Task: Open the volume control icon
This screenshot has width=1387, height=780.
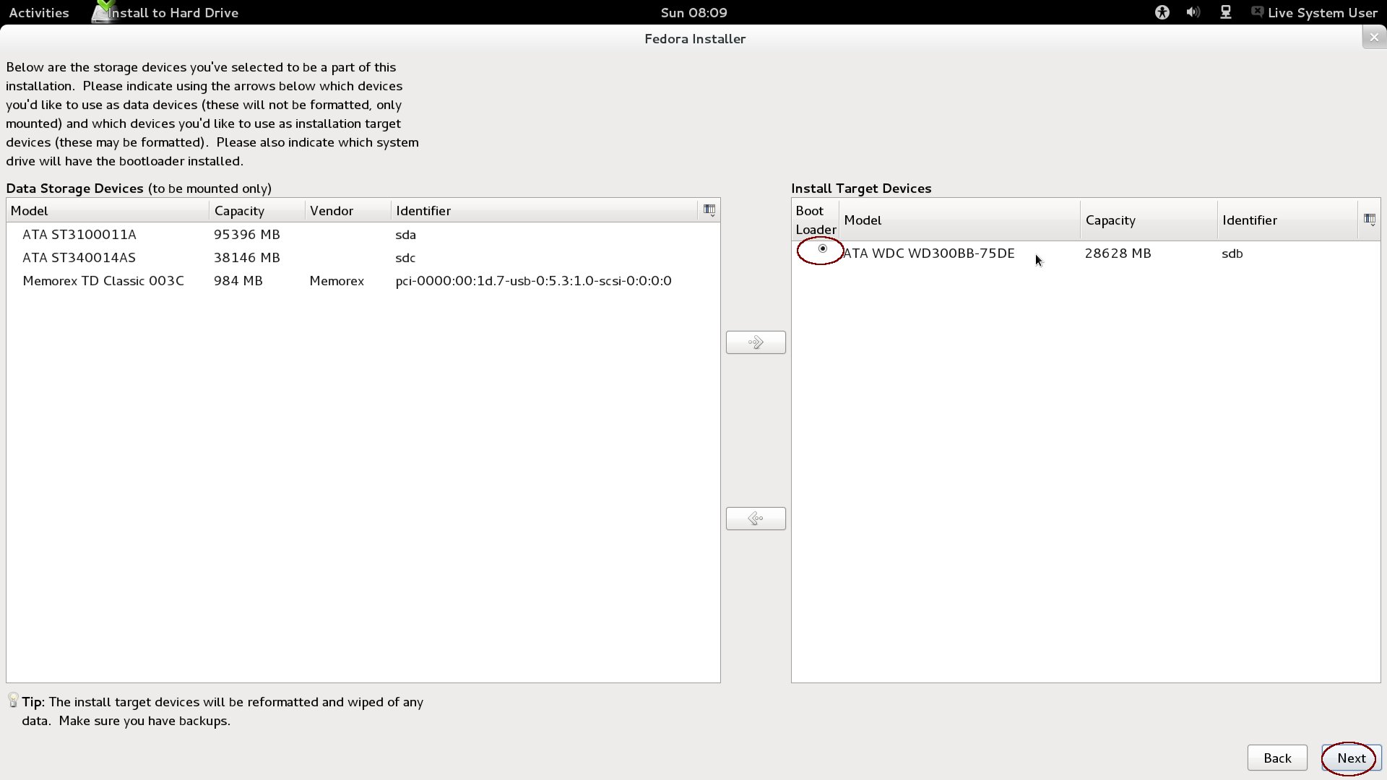Action: coord(1193,12)
